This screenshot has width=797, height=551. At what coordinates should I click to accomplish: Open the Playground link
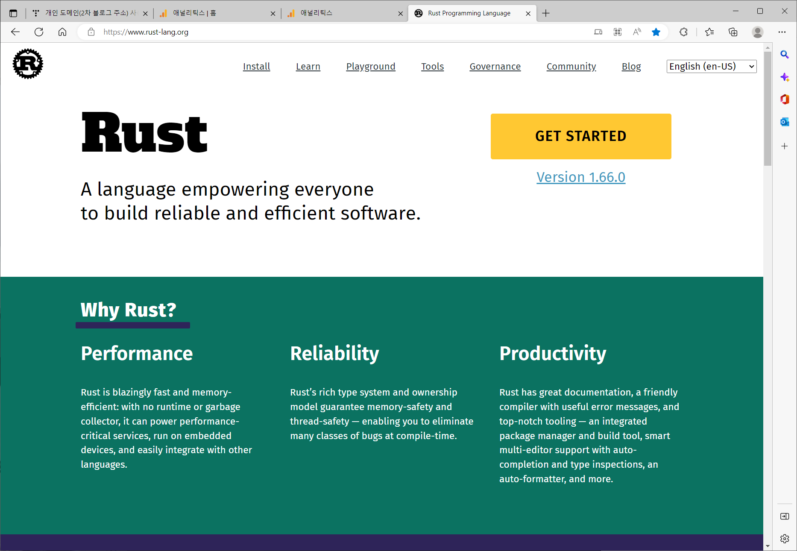tap(371, 67)
